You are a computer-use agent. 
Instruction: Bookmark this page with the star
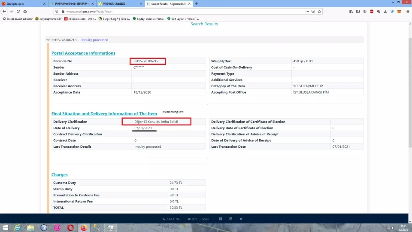point(319,11)
